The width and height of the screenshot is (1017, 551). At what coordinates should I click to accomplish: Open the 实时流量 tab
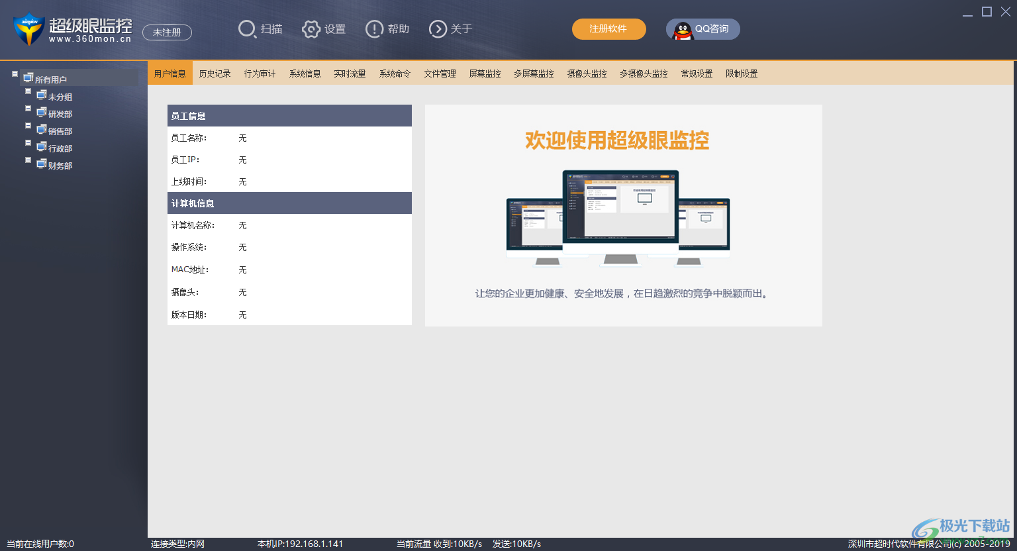coord(350,74)
